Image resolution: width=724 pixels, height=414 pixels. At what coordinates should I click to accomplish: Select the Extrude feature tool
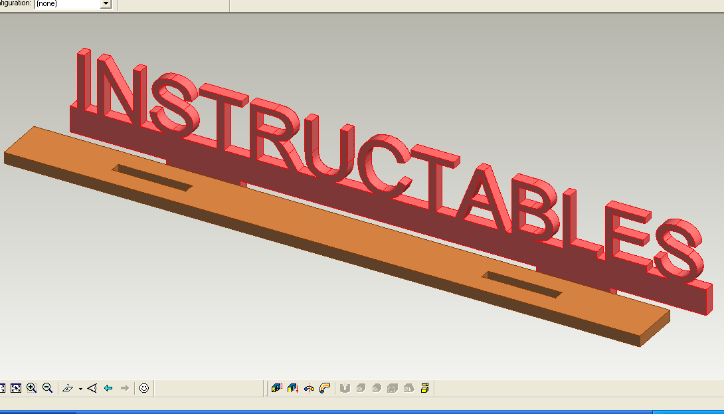click(276, 388)
